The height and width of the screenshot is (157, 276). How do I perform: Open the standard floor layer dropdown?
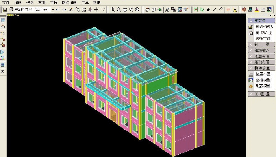[53, 9]
